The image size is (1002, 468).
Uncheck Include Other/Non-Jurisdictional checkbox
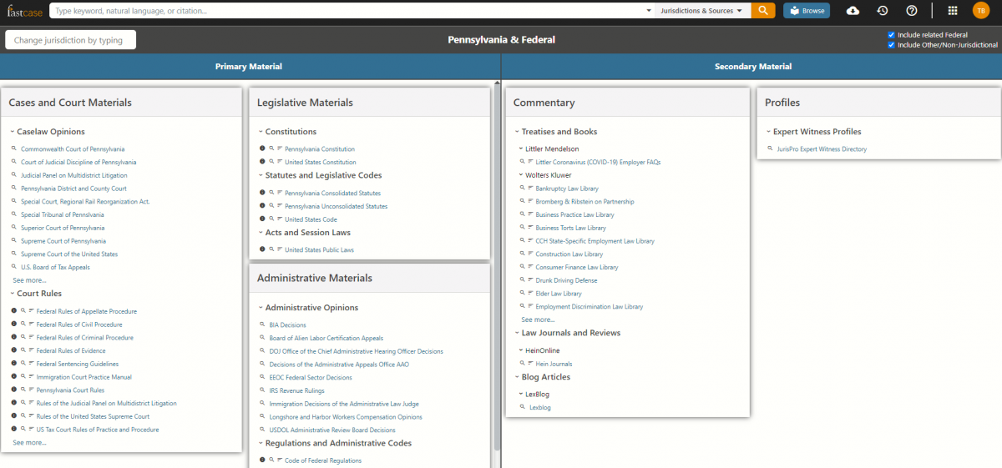892,45
